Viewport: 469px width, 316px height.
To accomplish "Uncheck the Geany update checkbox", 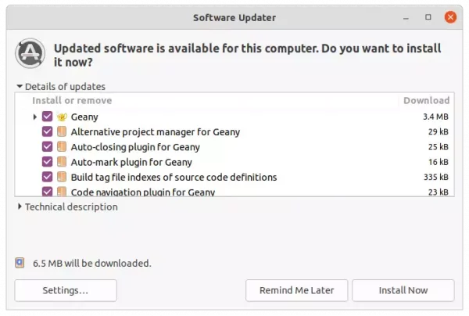I will click(x=47, y=117).
